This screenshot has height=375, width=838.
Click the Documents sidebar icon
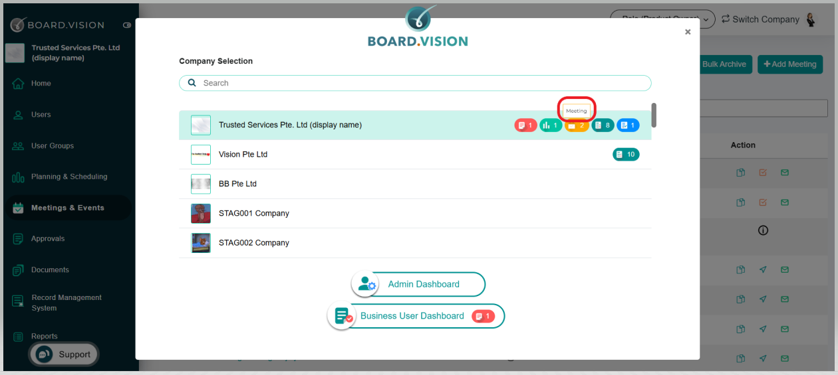(18, 270)
